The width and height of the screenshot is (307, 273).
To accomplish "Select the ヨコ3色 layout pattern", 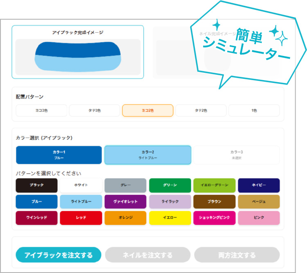I will [x=41, y=110].
